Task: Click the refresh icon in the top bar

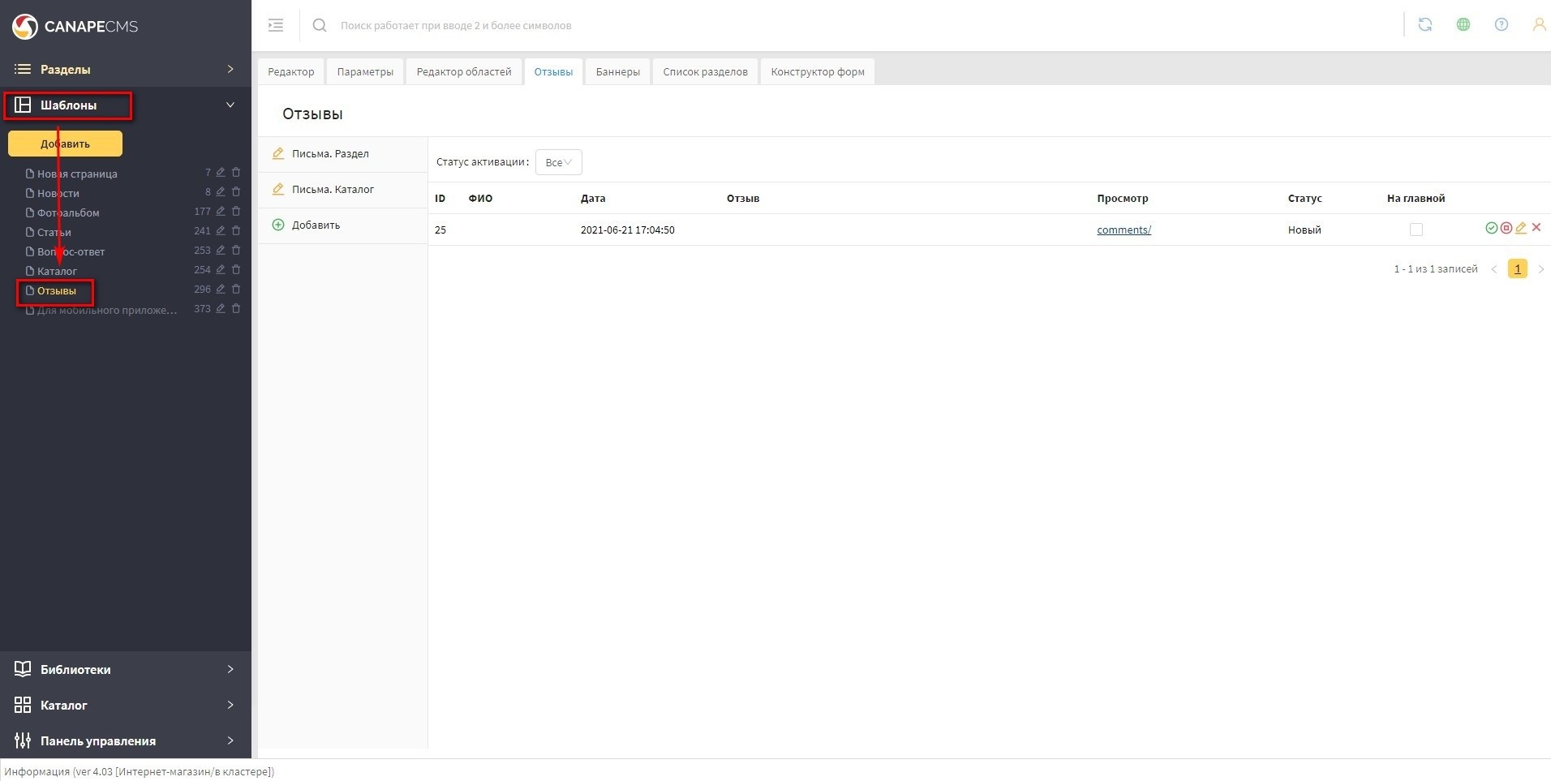Action: [x=1425, y=25]
